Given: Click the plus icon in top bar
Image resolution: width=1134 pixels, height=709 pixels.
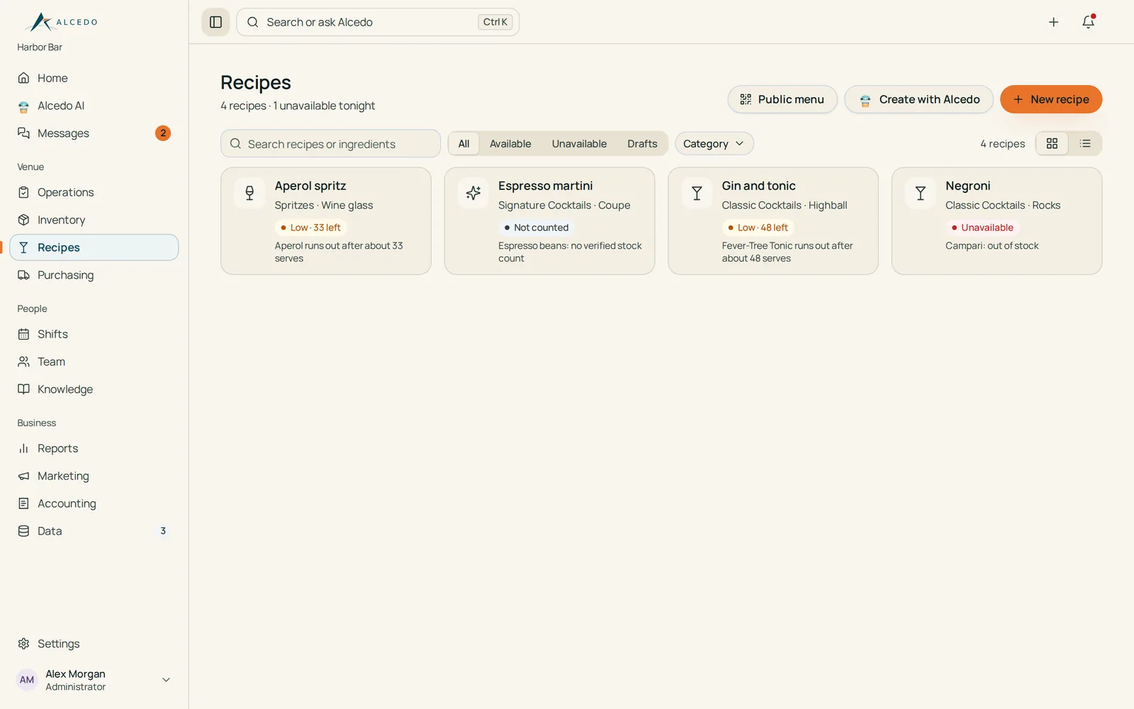Looking at the screenshot, I should coord(1053,22).
